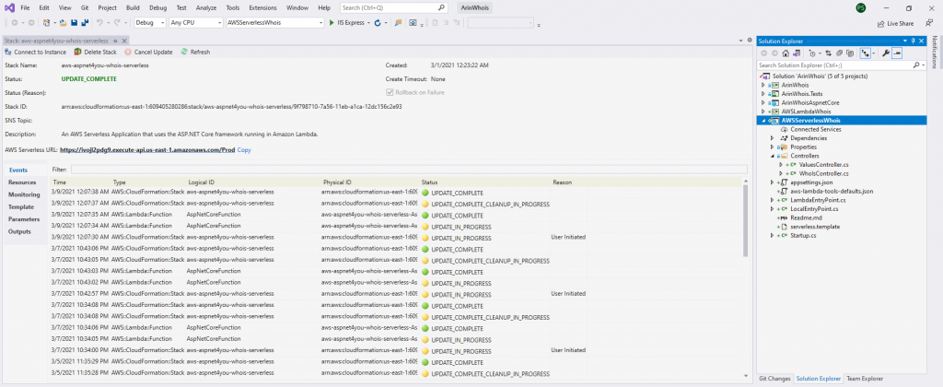Image resolution: width=943 pixels, height=387 pixels.
Task: Select serverless.template file
Action: (x=815, y=227)
